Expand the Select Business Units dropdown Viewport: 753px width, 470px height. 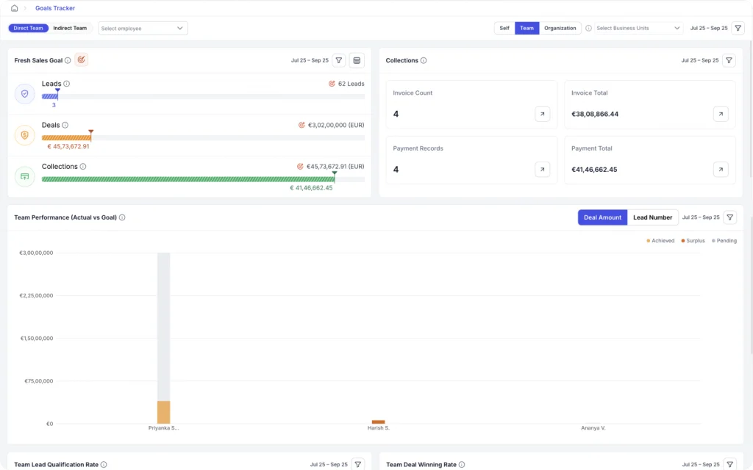pyautogui.click(x=638, y=28)
